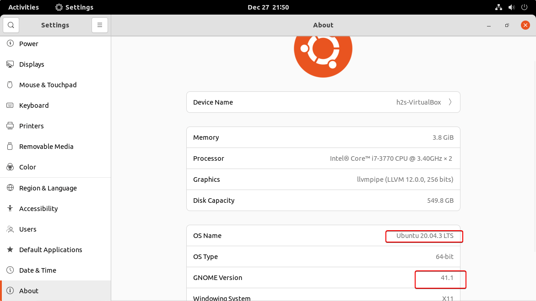Click the About info icon

[10, 290]
